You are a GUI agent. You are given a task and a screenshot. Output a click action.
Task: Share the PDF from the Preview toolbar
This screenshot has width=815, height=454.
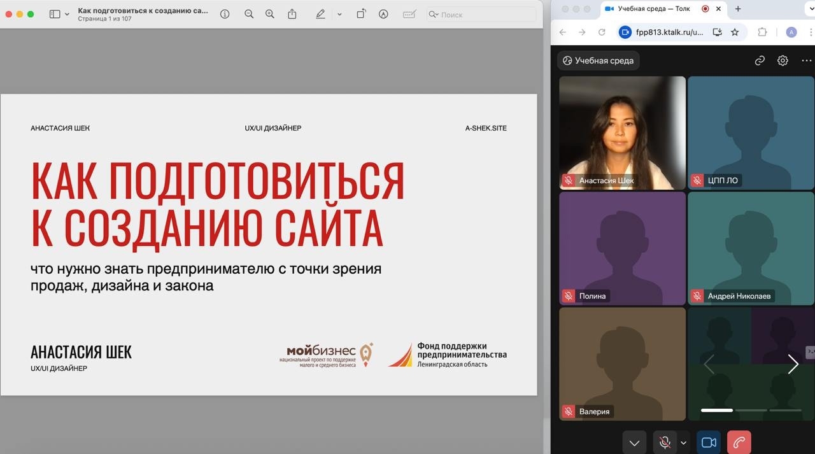[x=292, y=14]
